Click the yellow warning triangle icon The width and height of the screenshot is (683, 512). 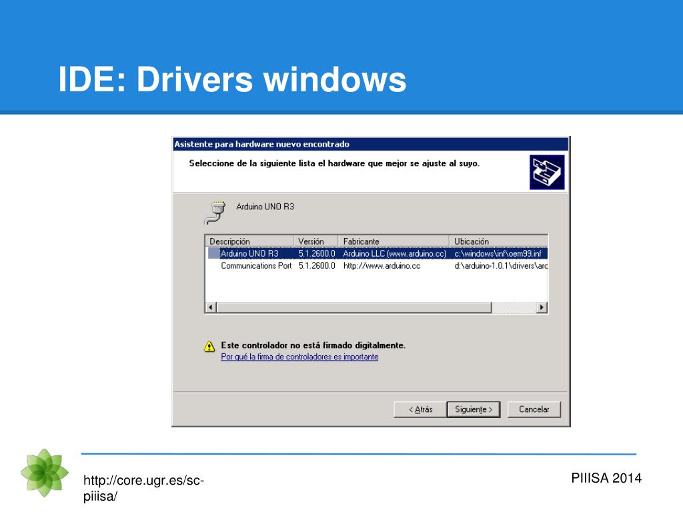pyautogui.click(x=209, y=347)
